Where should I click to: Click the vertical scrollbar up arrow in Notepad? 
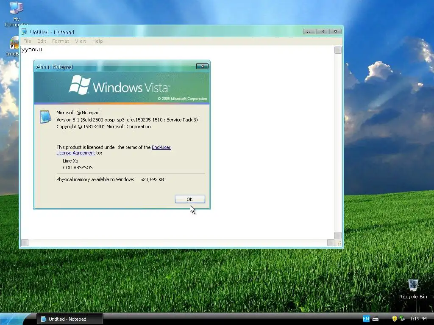(x=338, y=50)
